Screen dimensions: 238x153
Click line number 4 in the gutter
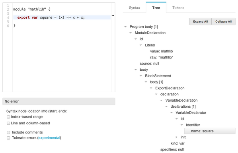click(x=8, y=17)
